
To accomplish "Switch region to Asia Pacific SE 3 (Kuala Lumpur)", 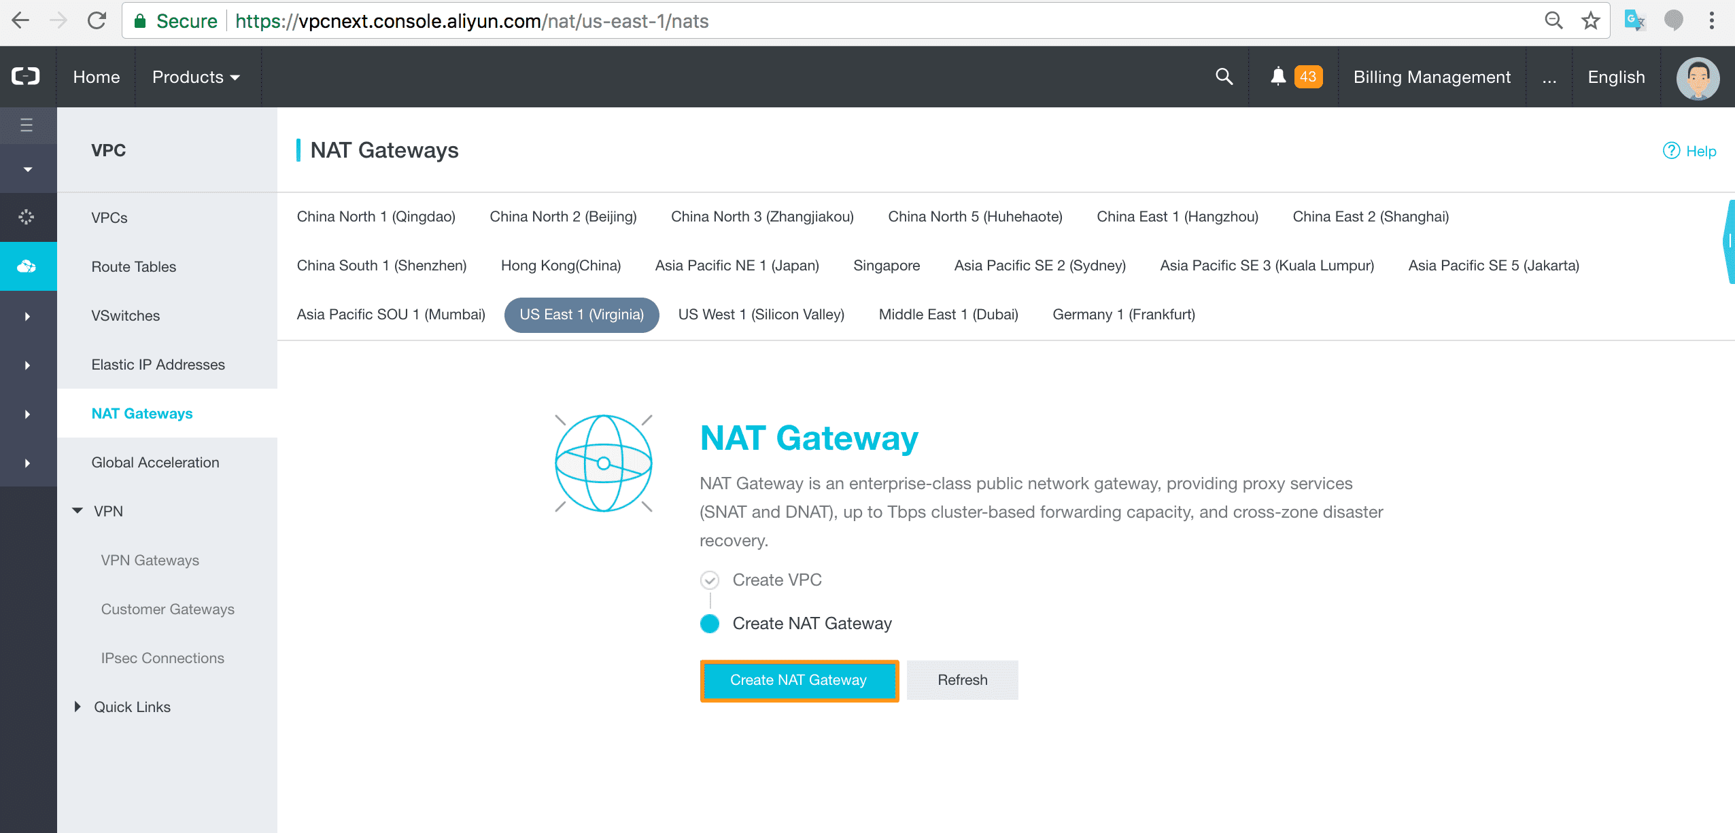I will 1267,265.
